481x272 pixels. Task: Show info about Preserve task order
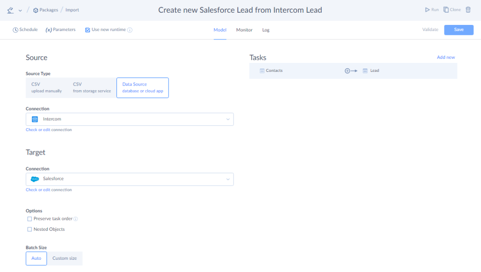point(76,219)
